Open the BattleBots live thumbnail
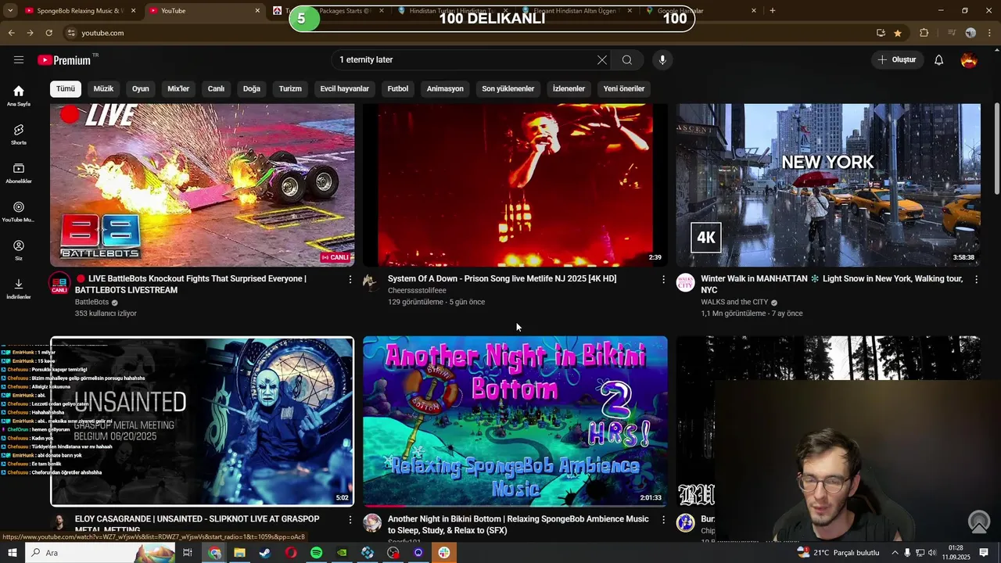This screenshot has height=563, width=1001. pyautogui.click(x=202, y=185)
